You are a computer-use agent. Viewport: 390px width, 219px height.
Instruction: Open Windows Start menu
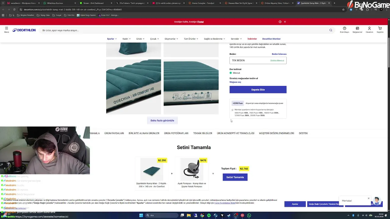[x=141, y=215]
